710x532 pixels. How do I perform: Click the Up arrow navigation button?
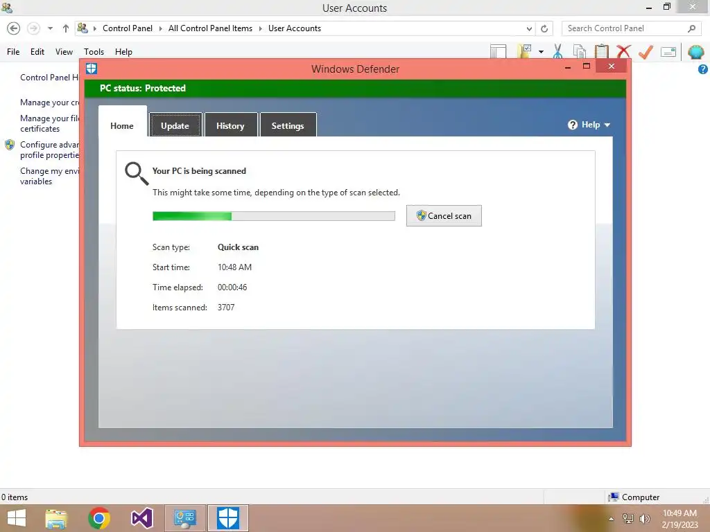[66, 28]
